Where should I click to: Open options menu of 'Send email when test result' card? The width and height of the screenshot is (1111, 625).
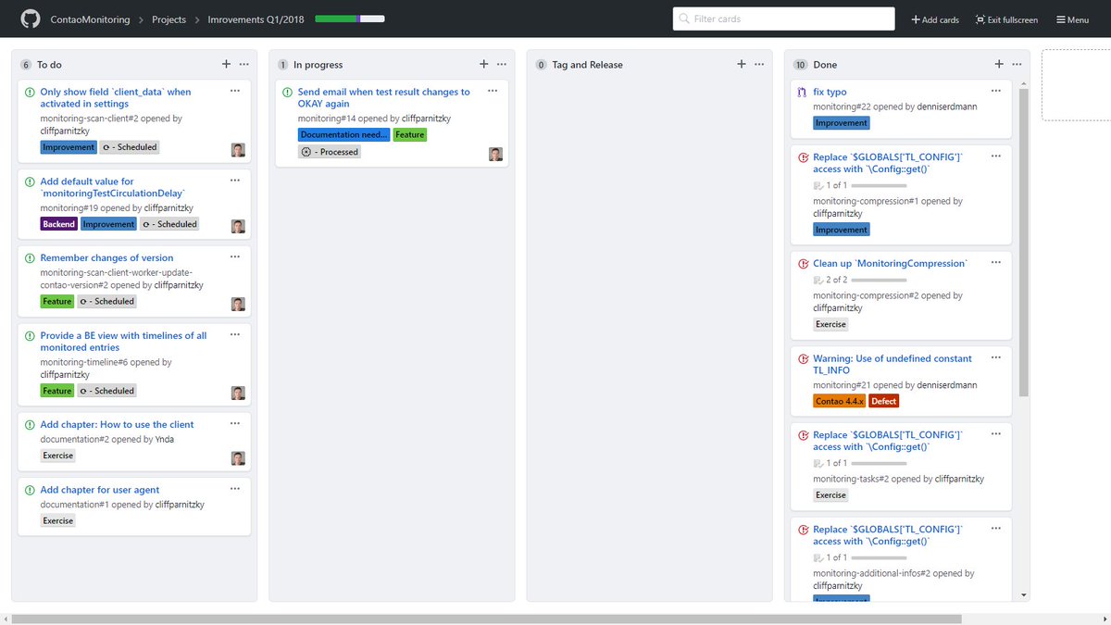pos(493,91)
